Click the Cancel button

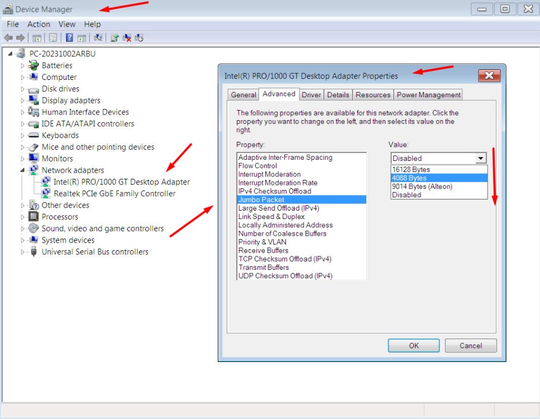471,346
